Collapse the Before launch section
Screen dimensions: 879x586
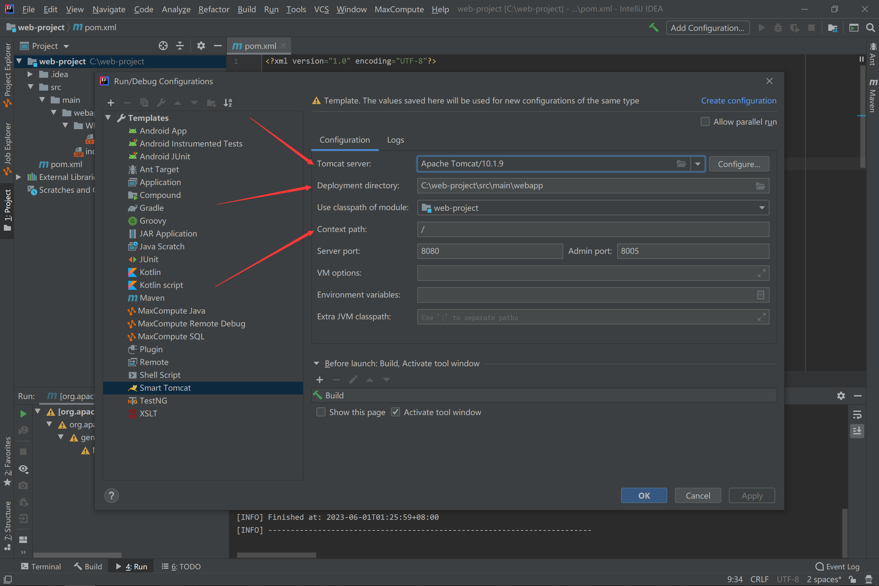click(x=316, y=363)
